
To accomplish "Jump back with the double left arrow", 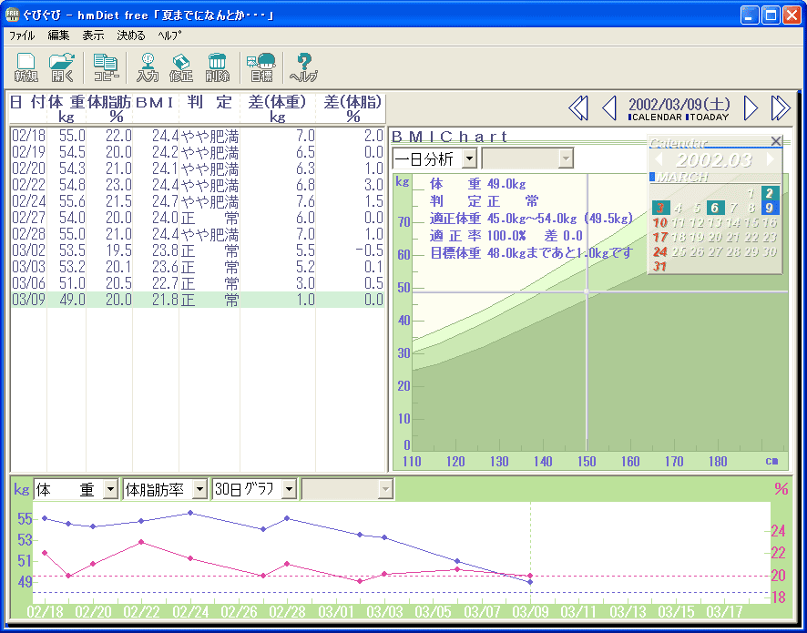I will pyautogui.click(x=577, y=108).
